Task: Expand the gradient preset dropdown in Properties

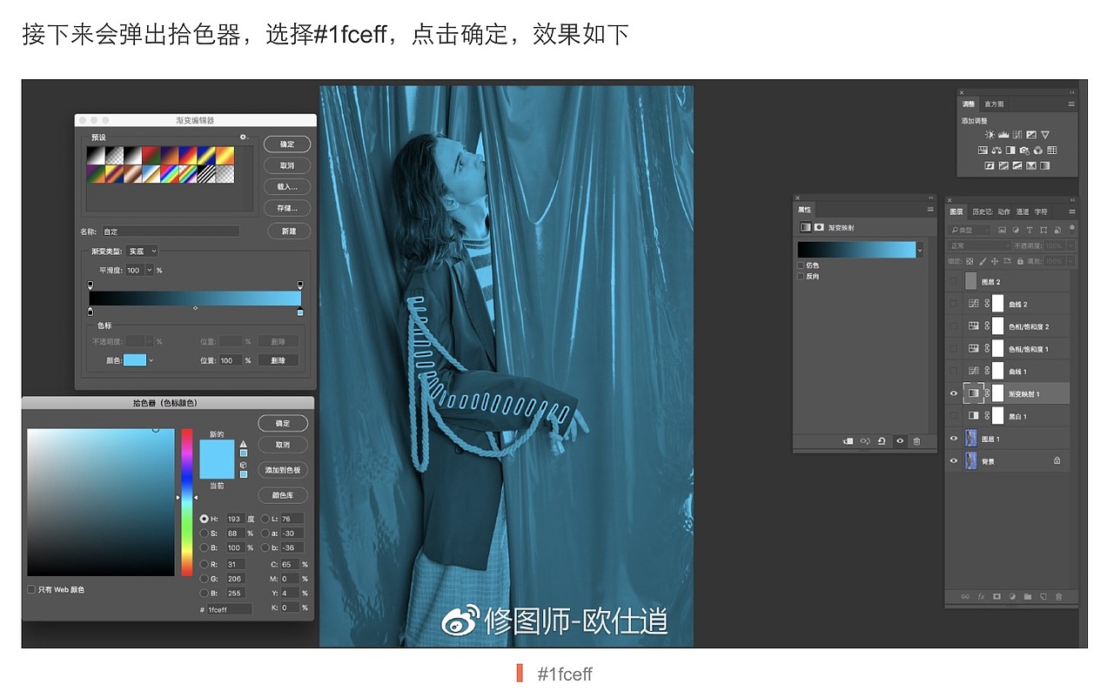Action: (x=918, y=250)
